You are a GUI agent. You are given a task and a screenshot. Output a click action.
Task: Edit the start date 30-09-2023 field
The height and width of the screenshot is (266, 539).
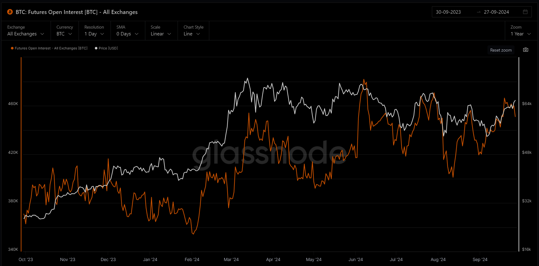pyautogui.click(x=448, y=12)
